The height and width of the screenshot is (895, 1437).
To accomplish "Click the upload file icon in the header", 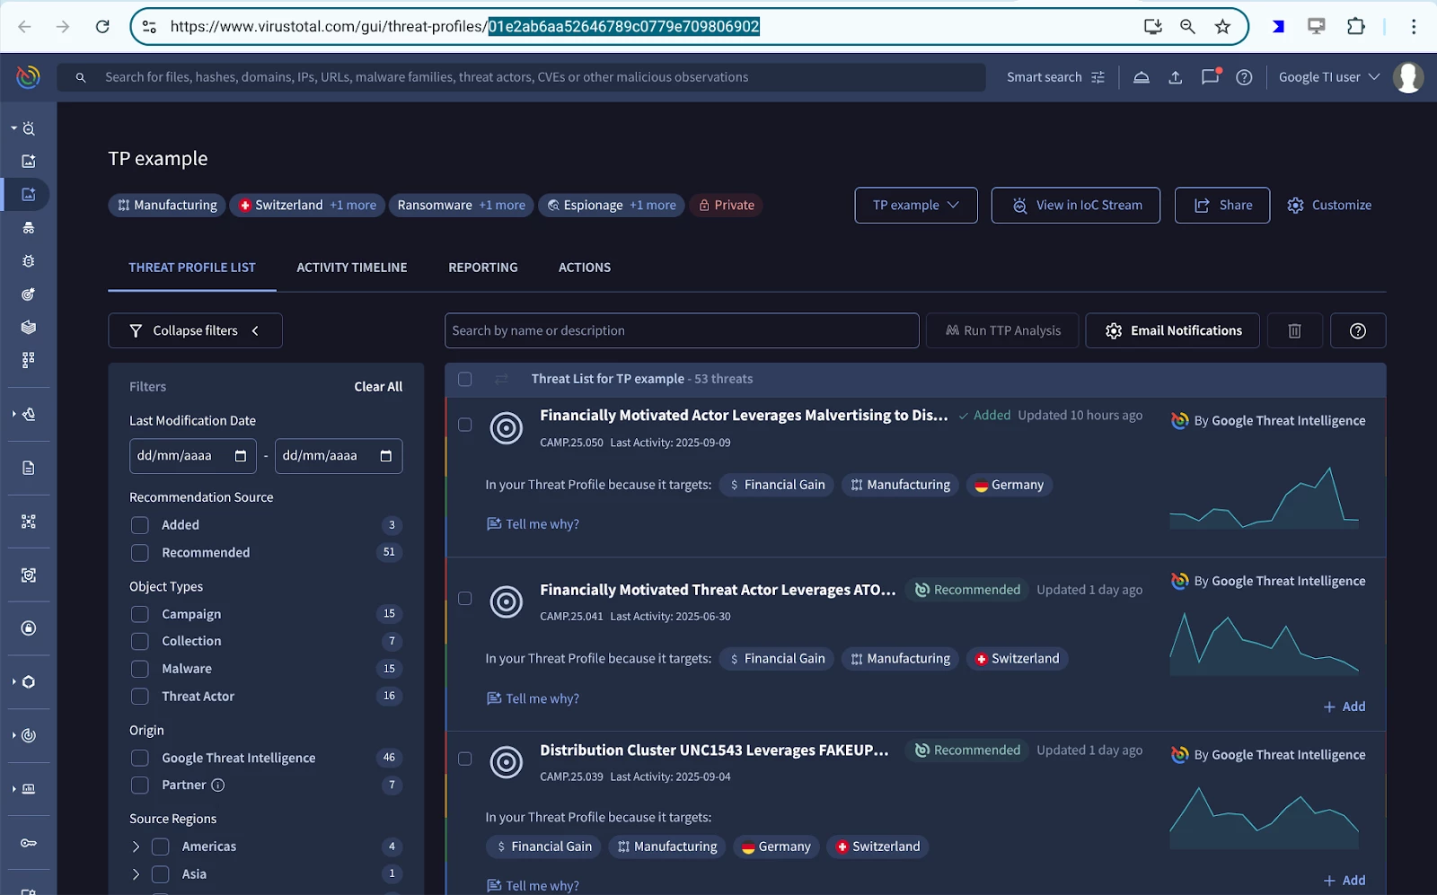I will (1175, 77).
